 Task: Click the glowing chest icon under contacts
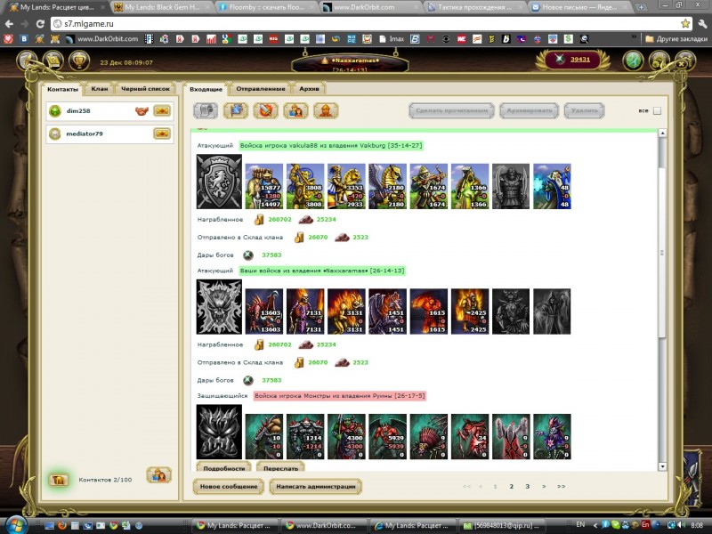[59, 480]
